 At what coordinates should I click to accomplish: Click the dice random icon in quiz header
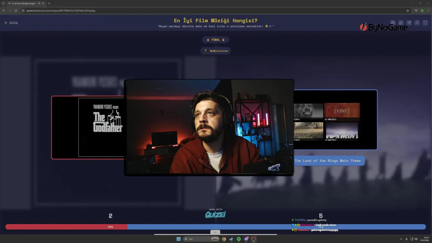point(401,23)
